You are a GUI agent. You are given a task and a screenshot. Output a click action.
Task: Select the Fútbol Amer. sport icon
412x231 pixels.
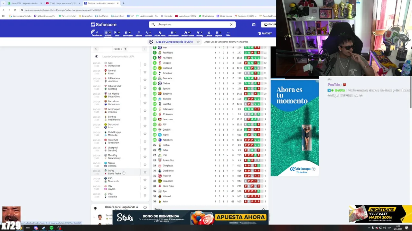160,34
